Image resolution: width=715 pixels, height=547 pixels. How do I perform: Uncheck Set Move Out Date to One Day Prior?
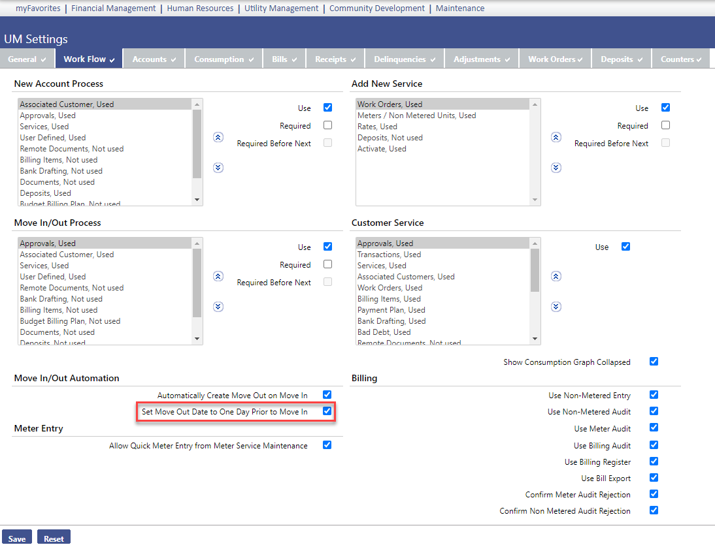tap(327, 411)
